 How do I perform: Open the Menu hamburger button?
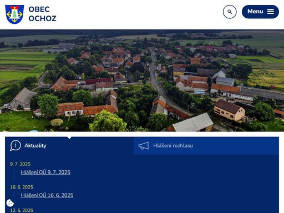click(x=260, y=12)
